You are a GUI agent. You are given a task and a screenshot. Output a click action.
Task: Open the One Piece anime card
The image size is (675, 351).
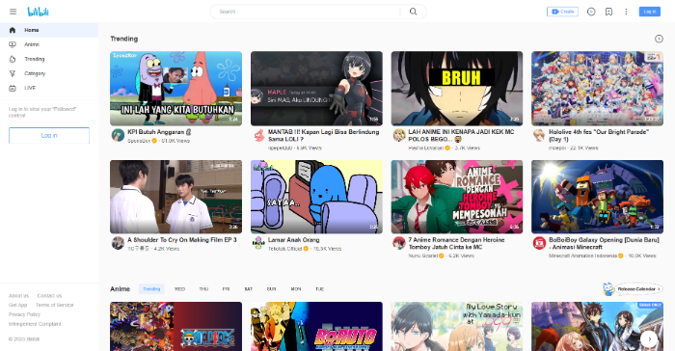(176, 327)
